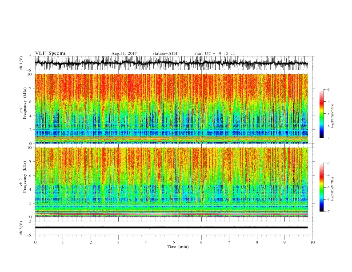Click the ch.1 voltage waveform trace

click(x=171, y=63)
